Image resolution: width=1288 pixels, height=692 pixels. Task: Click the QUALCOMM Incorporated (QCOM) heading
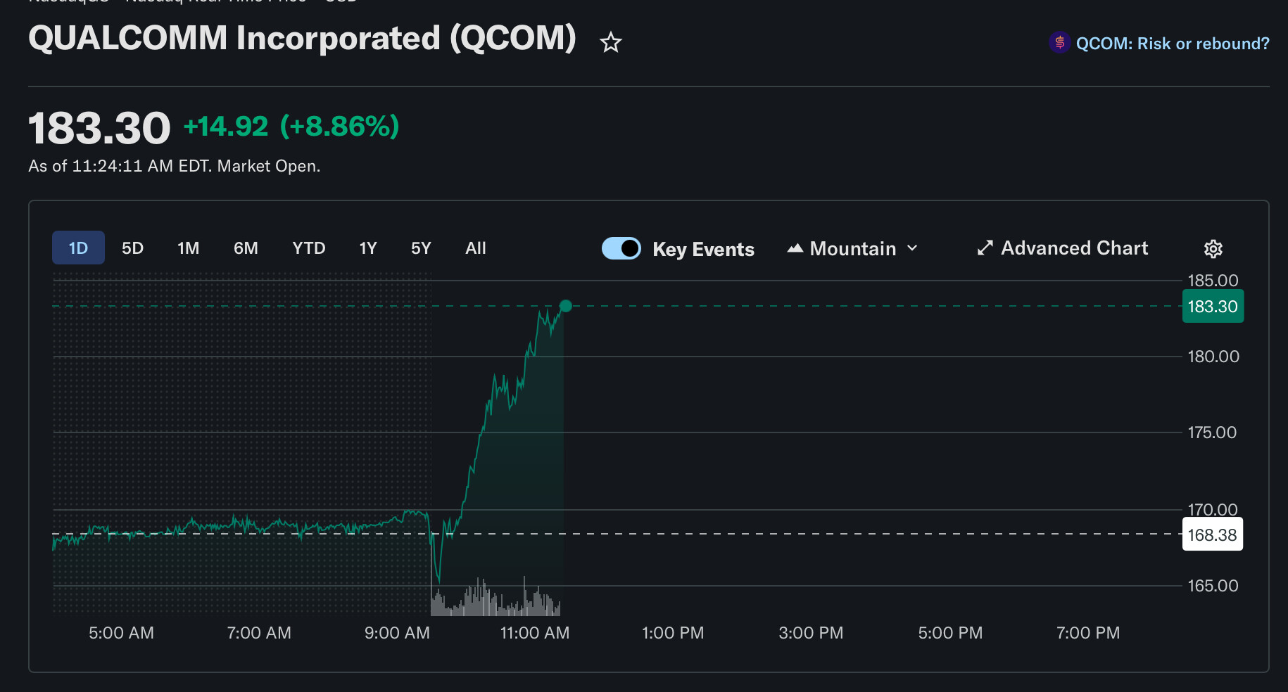pos(303,38)
